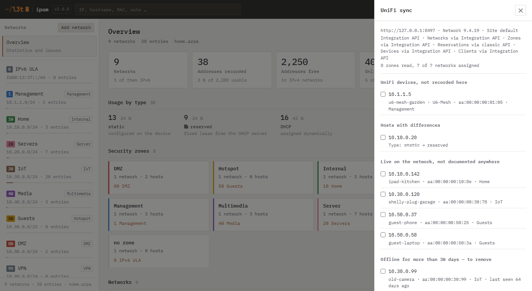Image resolution: width=532 pixels, height=291 pixels.
Task: Close the UniFi sync panel
Action: click(x=520, y=11)
